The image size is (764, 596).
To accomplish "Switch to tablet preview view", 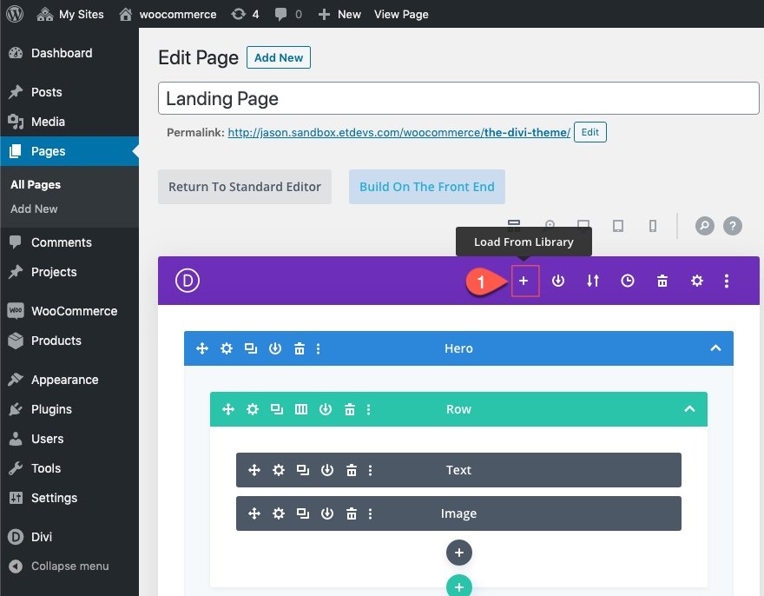I will tap(618, 226).
